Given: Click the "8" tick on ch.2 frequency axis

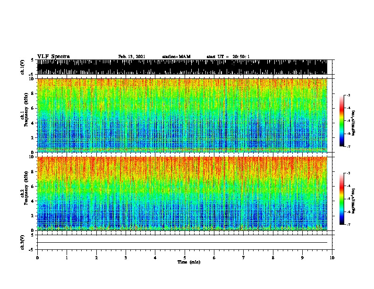Looking at the screenshot, I should point(33,172).
